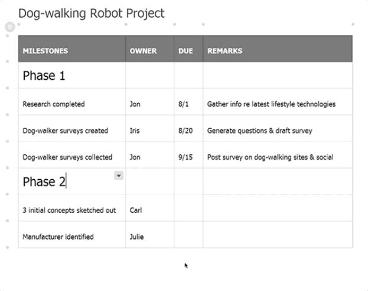This screenshot has width=368, height=291.
Task: Click the 8/20 due date cell
Action: (x=188, y=128)
